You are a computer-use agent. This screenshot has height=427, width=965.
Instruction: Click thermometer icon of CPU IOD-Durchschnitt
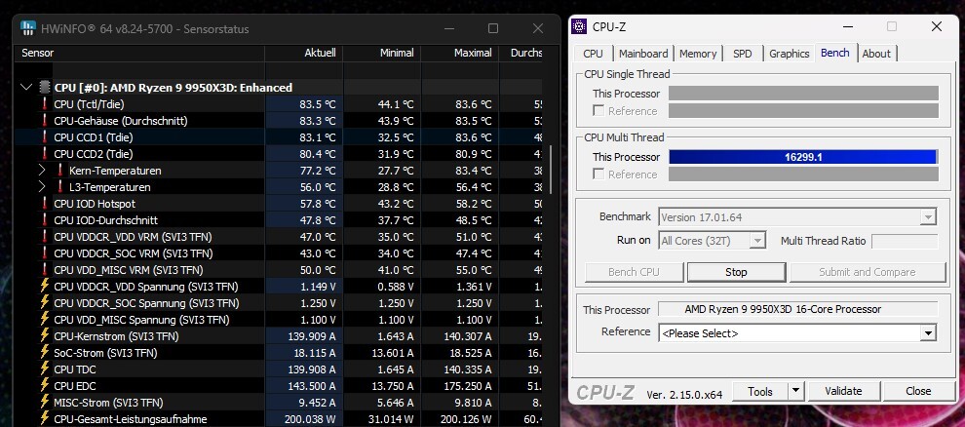tap(44, 220)
